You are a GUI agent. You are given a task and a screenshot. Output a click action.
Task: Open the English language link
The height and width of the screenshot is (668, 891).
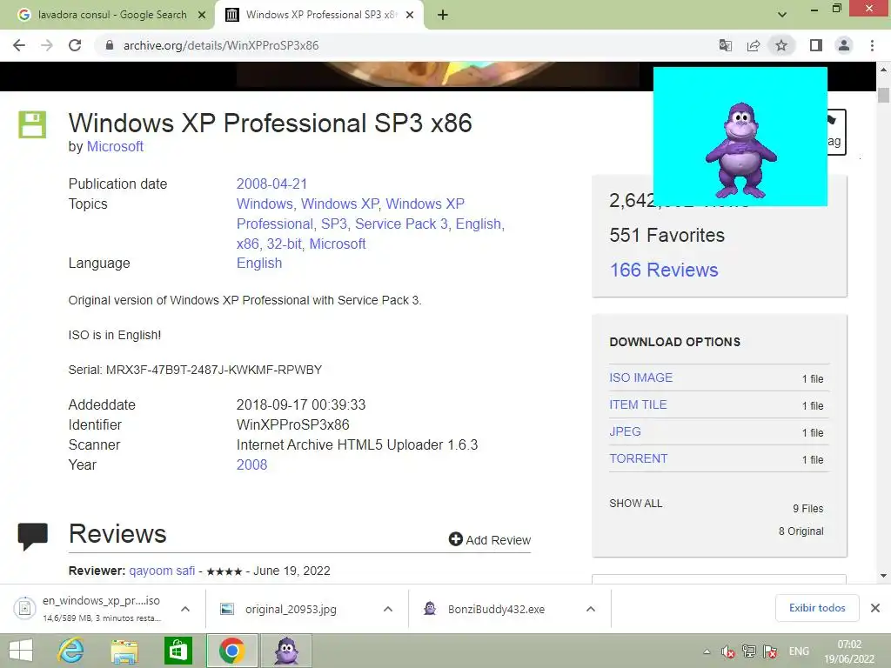259,263
